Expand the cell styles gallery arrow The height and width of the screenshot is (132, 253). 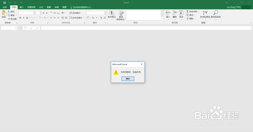click(162, 18)
